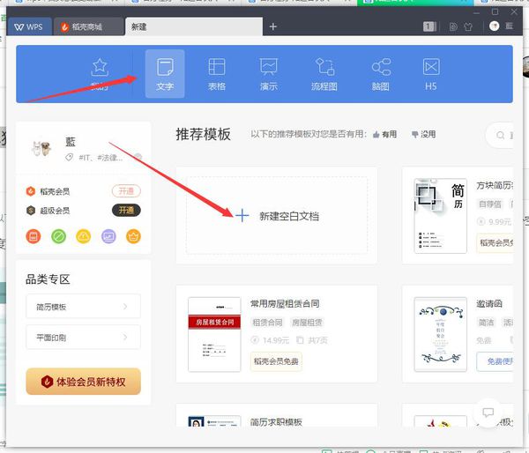The width and height of the screenshot is (529, 453).
Task: Click the yellow cloud member benefit icon
Action: tap(84, 236)
